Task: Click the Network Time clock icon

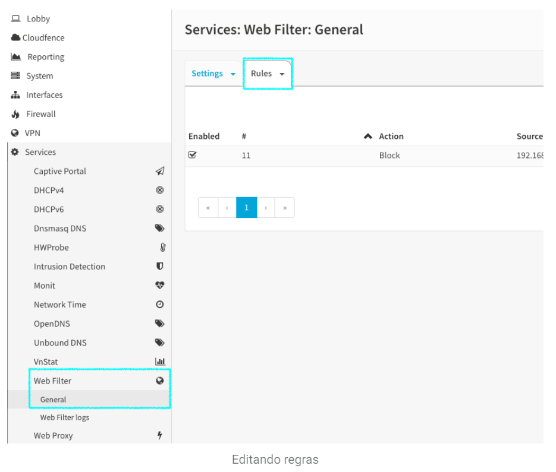Action: point(160,304)
